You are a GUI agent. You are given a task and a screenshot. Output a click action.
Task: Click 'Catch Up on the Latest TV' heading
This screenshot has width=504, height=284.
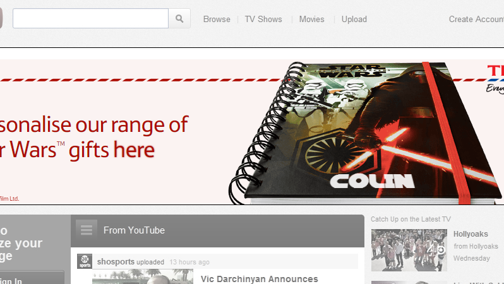pyautogui.click(x=411, y=219)
